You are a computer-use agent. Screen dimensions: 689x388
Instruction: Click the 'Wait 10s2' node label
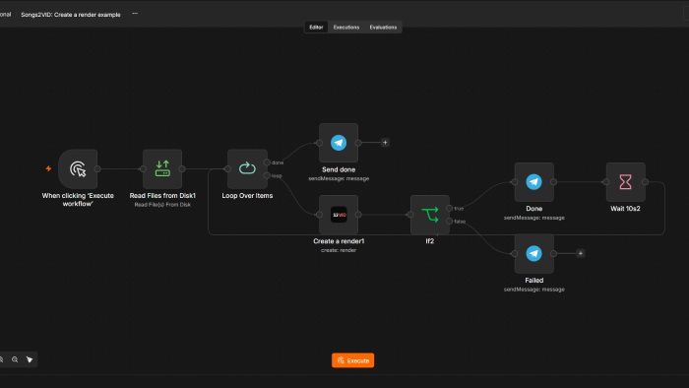[625, 209]
